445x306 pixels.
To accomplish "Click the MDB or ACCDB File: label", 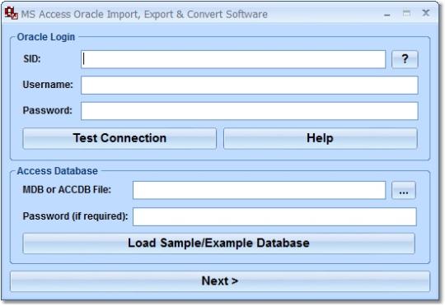I will [67, 189].
